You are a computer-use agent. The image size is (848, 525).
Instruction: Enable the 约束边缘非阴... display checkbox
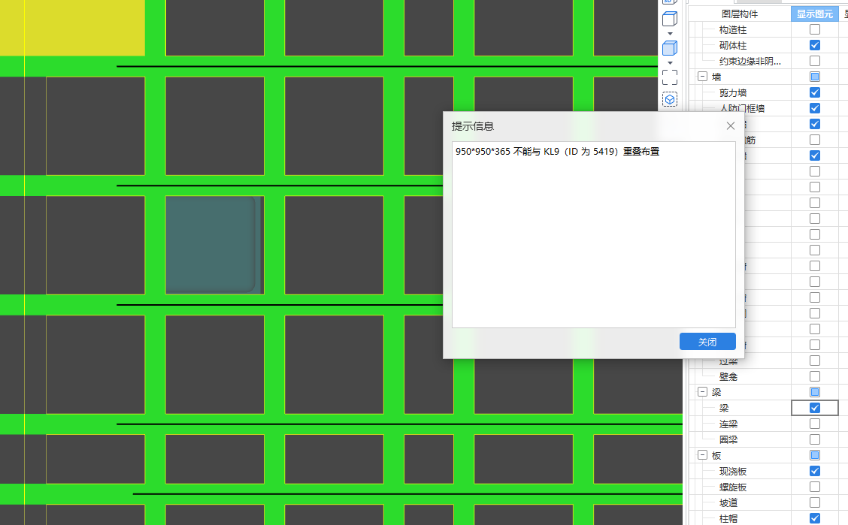(x=814, y=61)
